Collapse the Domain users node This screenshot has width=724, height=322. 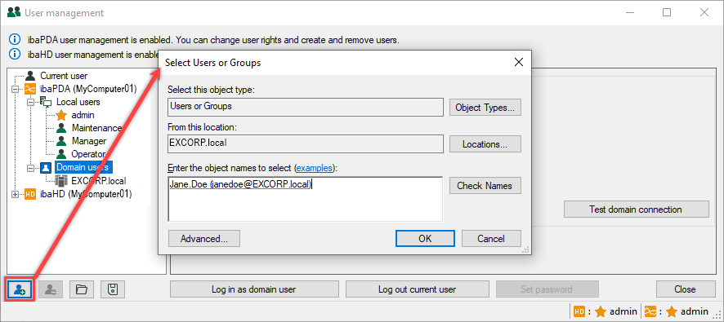coord(30,168)
